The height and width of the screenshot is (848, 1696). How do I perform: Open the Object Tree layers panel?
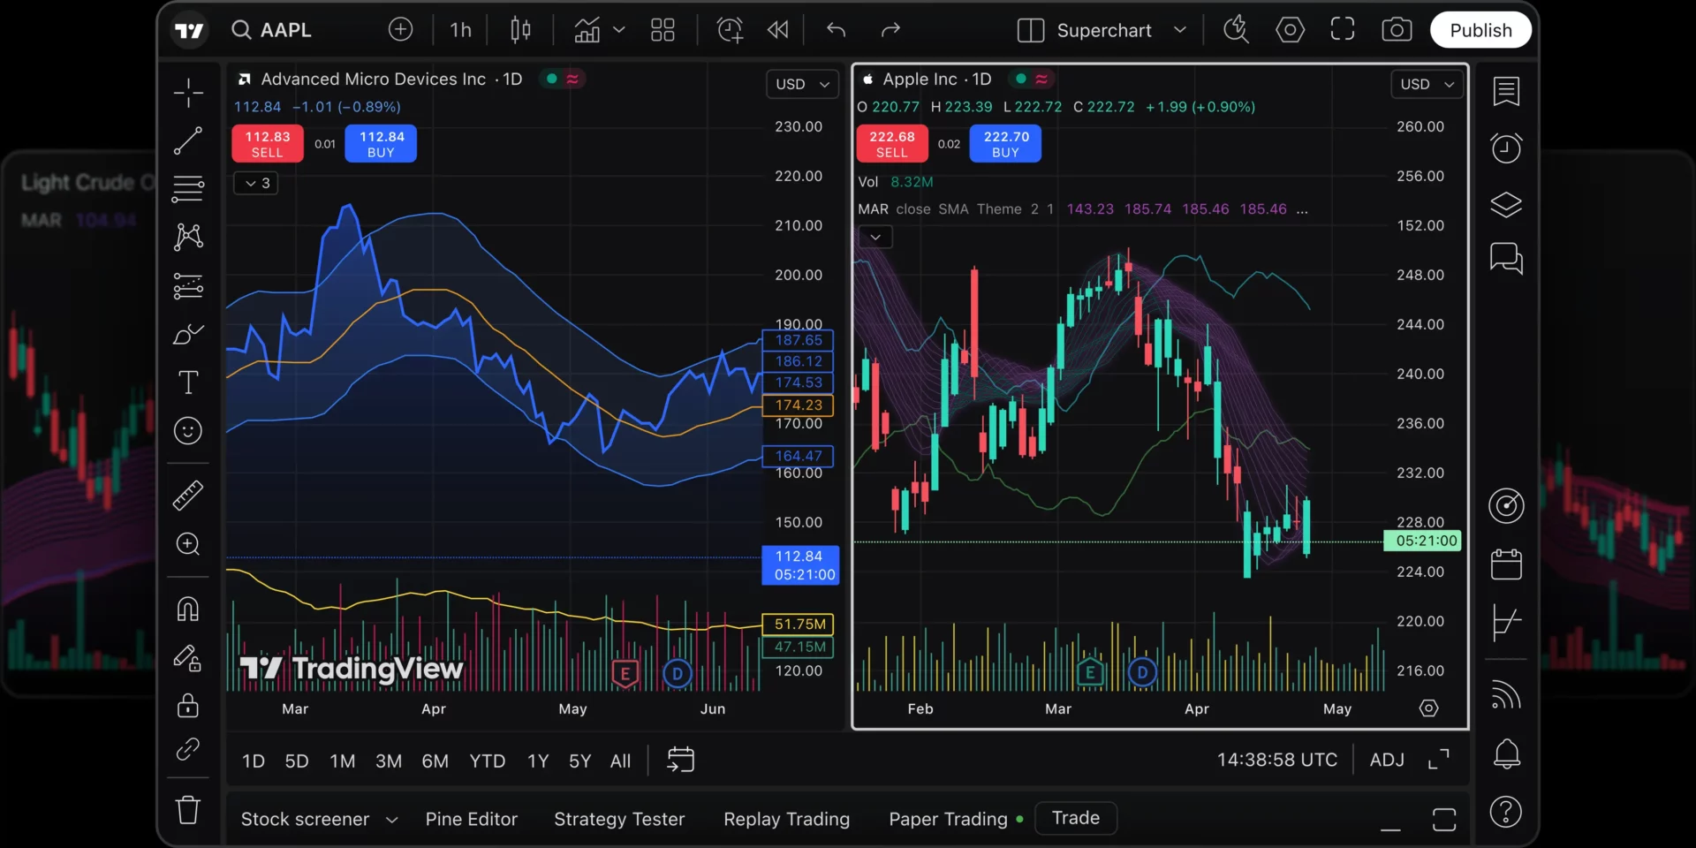coord(1506,204)
